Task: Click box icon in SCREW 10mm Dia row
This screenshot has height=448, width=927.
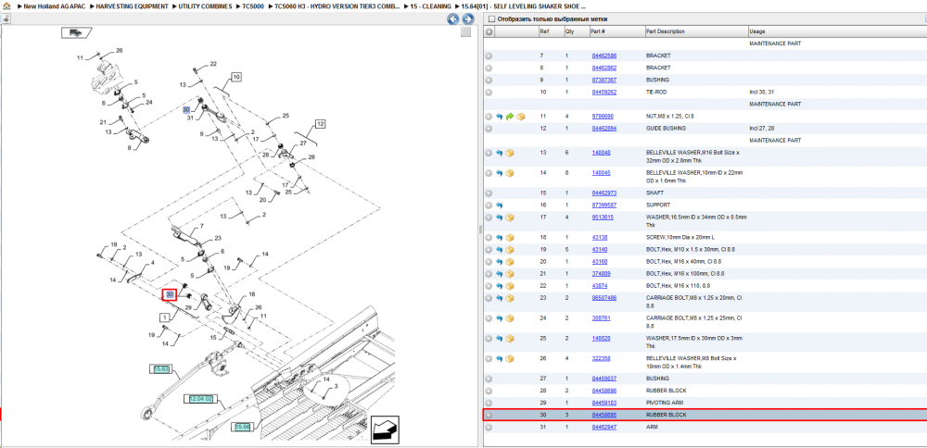Action: (510, 238)
